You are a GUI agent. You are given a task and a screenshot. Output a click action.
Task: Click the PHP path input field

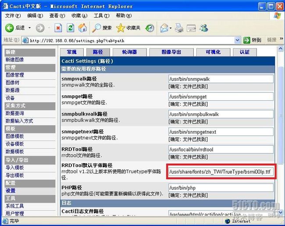pos(221,188)
